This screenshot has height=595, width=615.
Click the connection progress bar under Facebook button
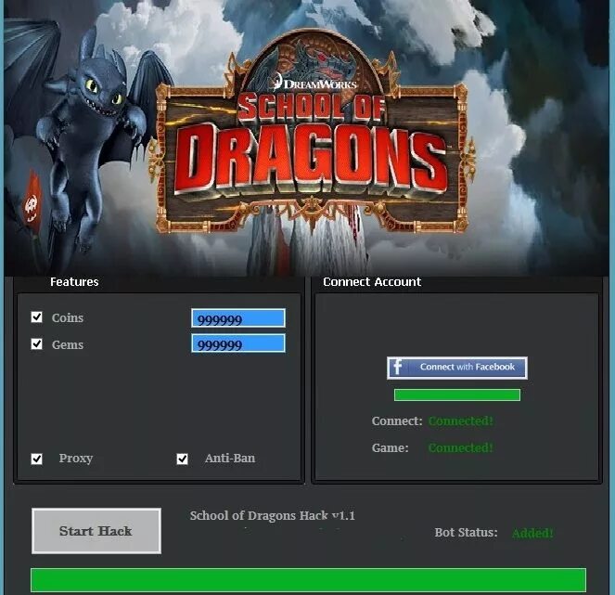tap(457, 395)
